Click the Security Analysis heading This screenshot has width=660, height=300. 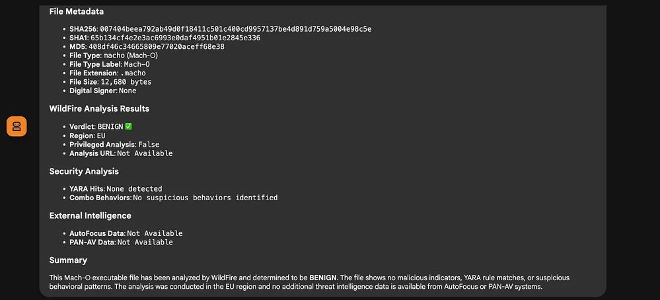click(84, 171)
